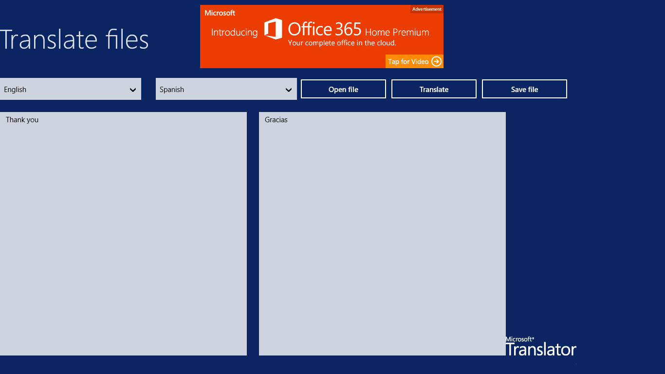Screen dimensions: 665x374
Task: Click the Open file button
Action: pyautogui.click(x=343, y=89)
